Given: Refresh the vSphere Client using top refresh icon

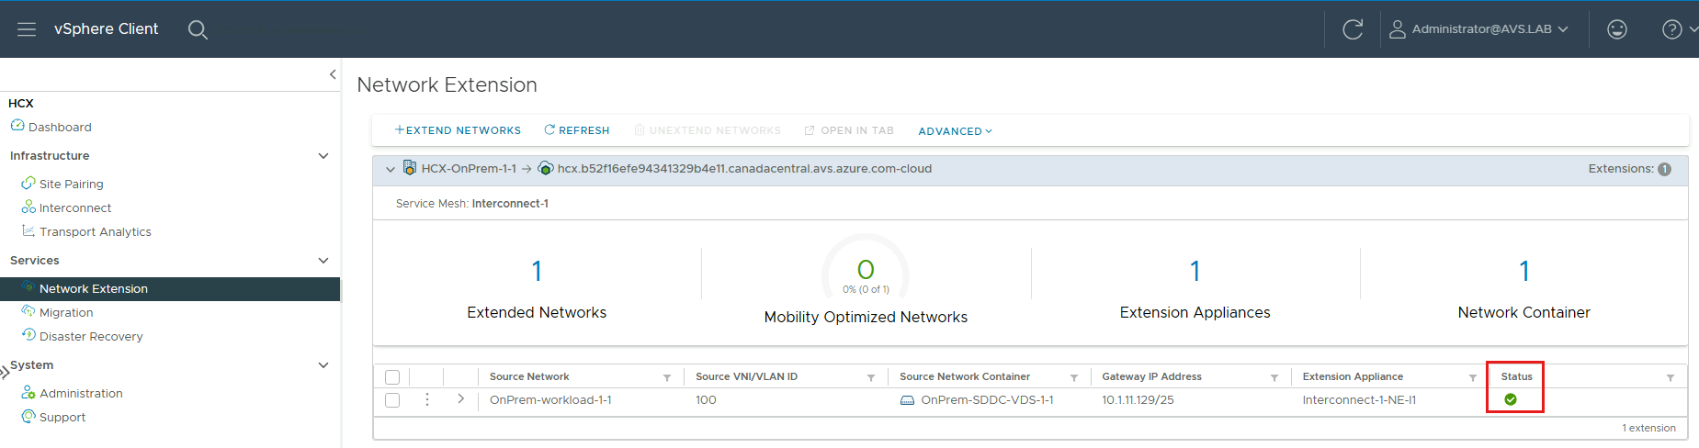Looking at the screenshot, I should click(x=1353, y=29).
